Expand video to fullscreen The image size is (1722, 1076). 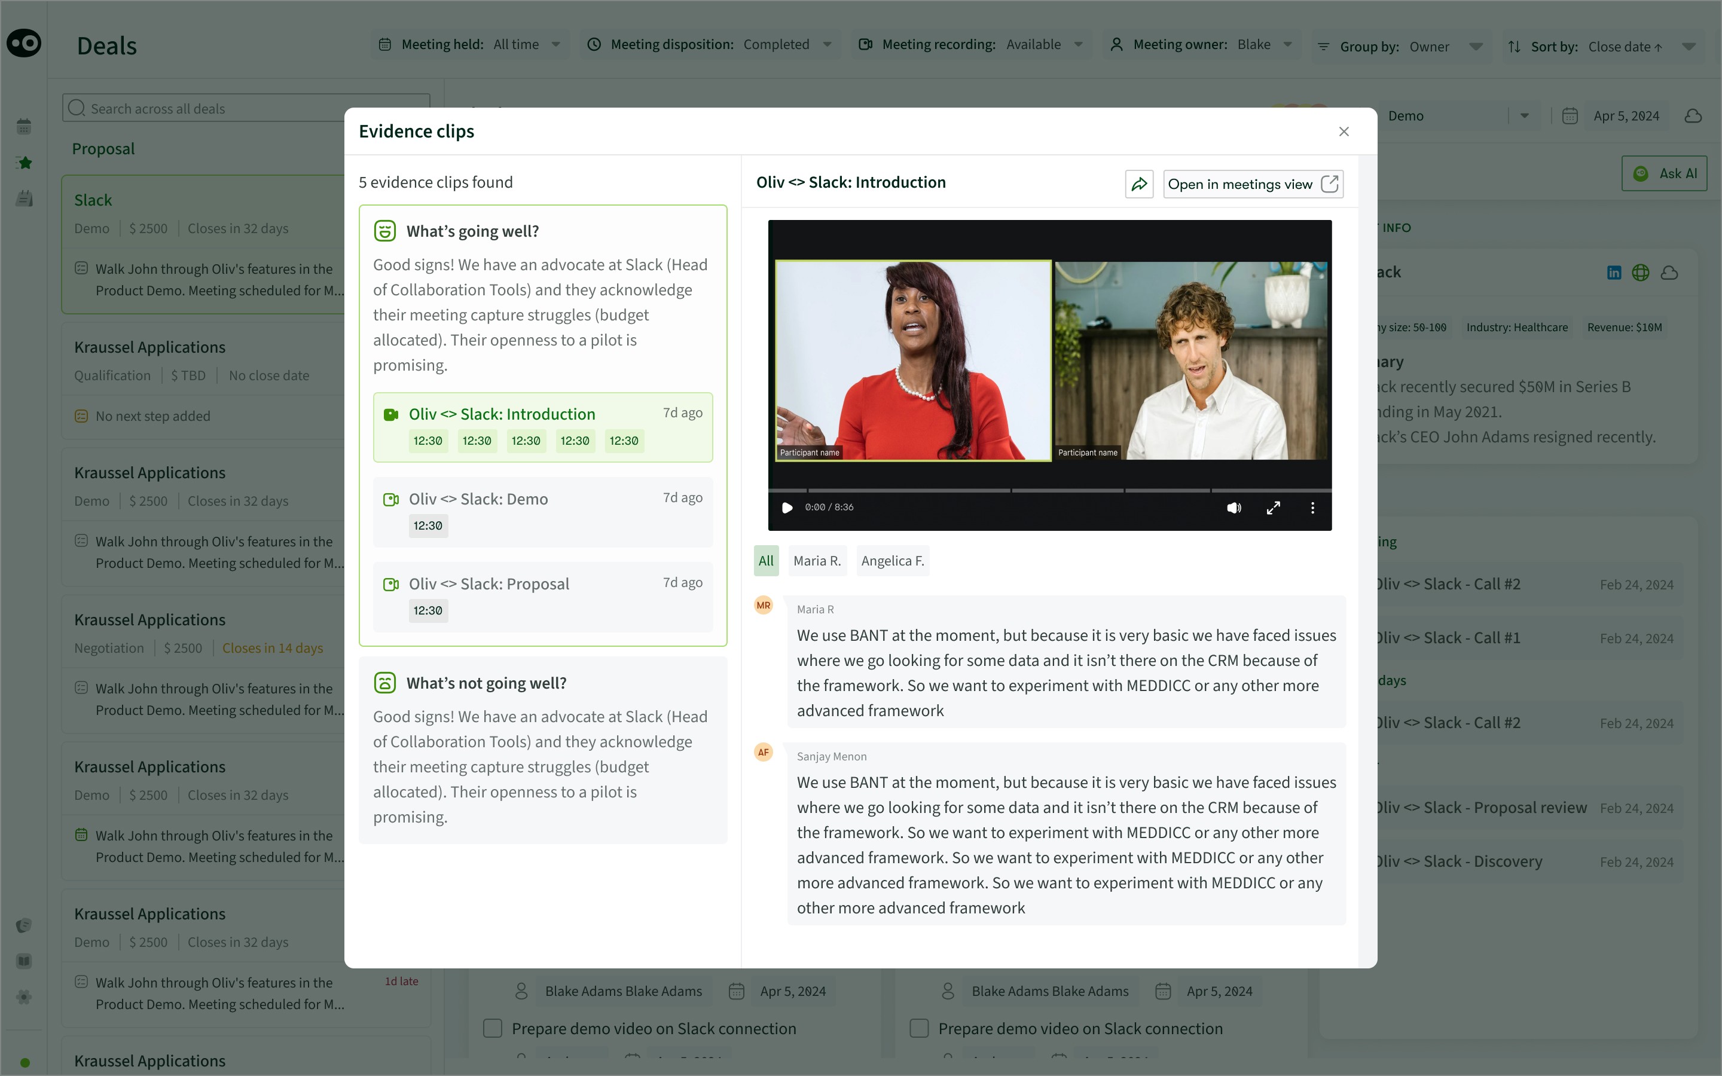[1273, 508]
